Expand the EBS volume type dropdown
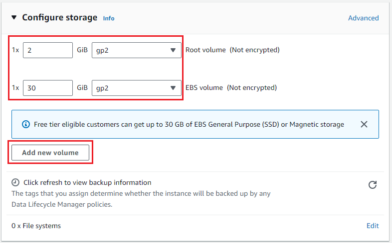This screenshot has width=392, height=243. tap(137, 88)
